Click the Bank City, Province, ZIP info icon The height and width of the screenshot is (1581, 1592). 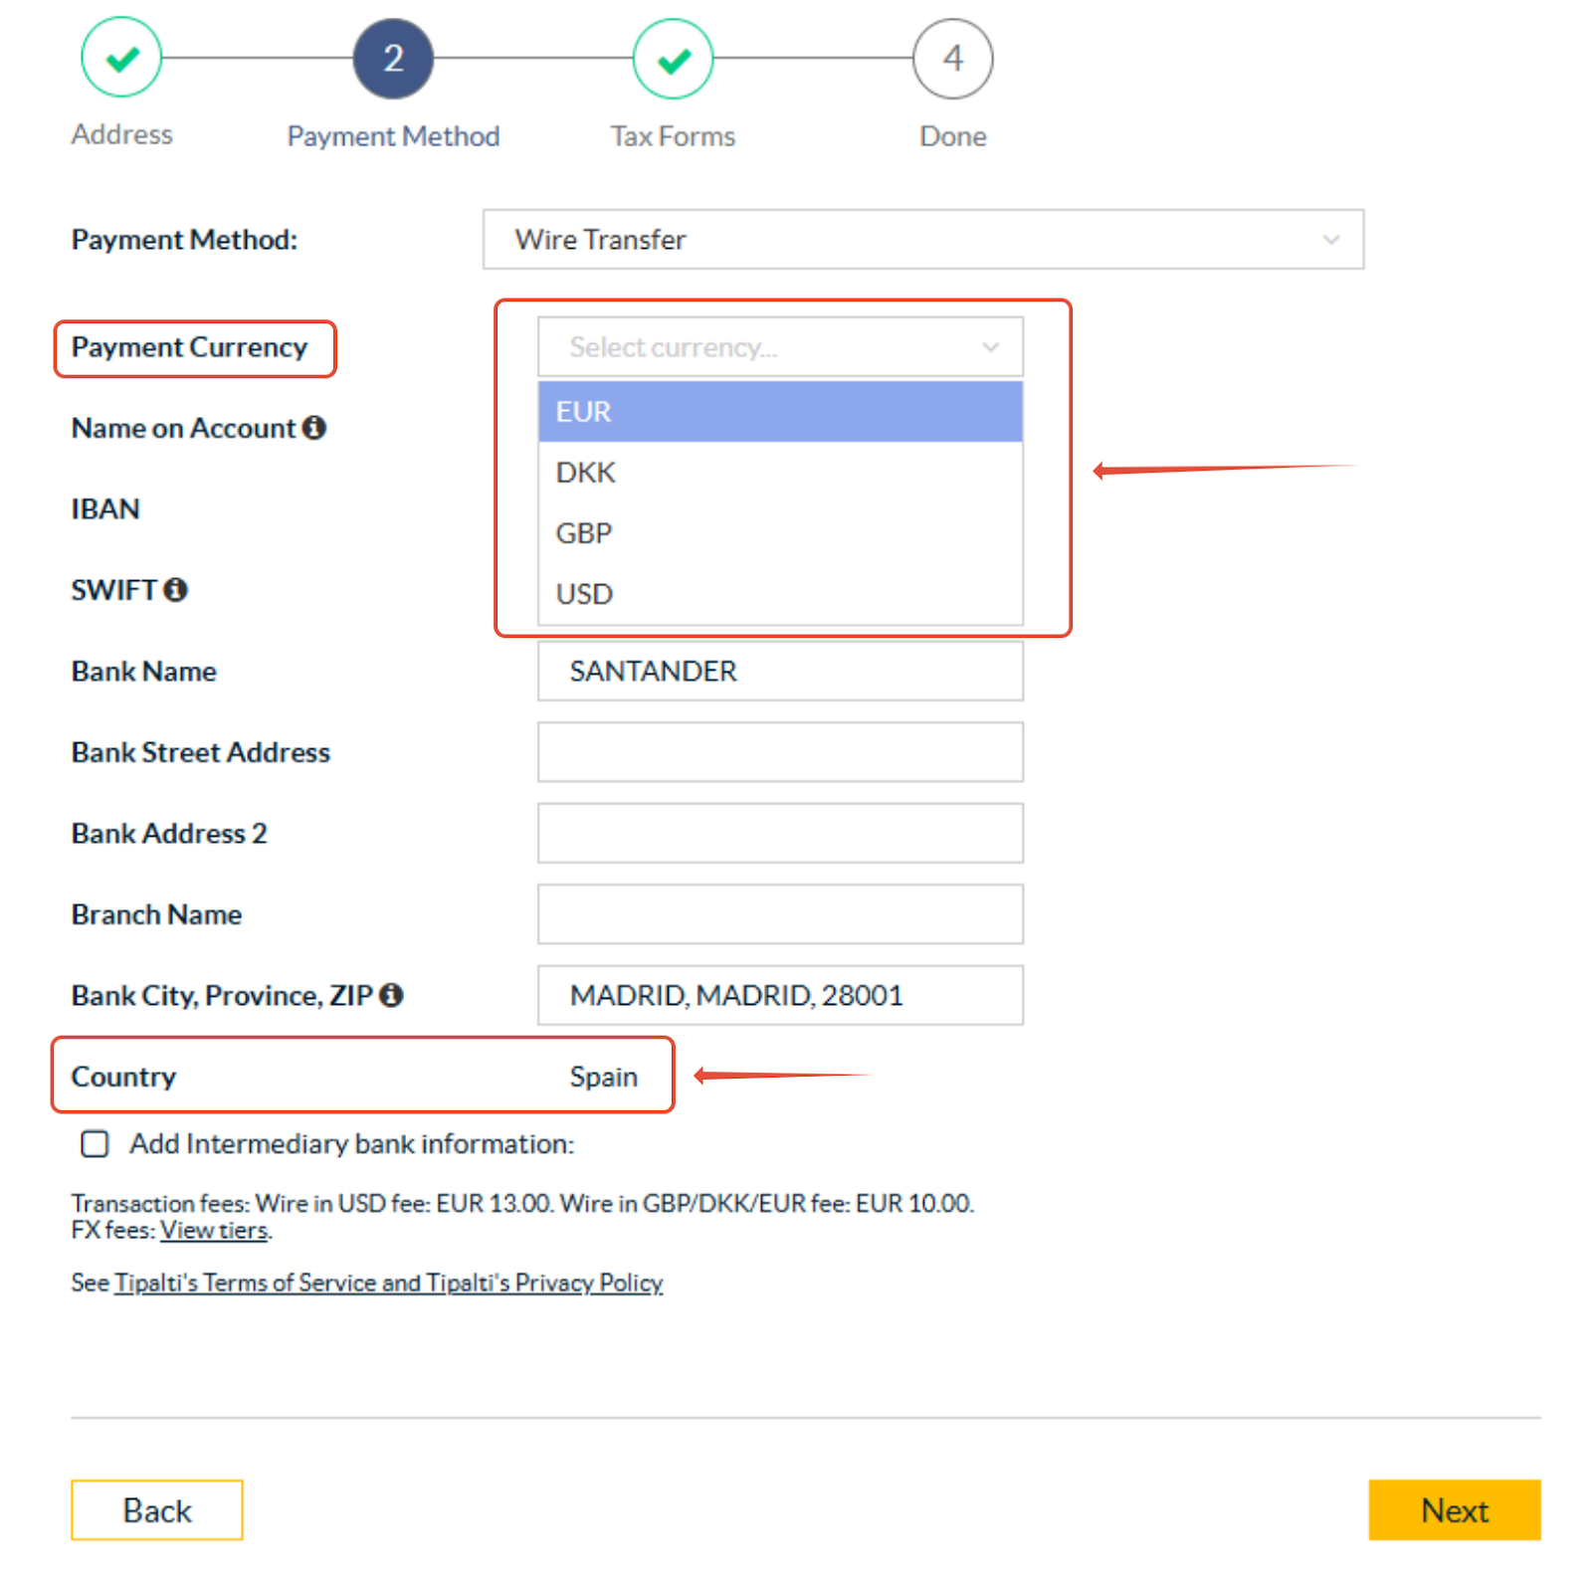coord(391,995)
